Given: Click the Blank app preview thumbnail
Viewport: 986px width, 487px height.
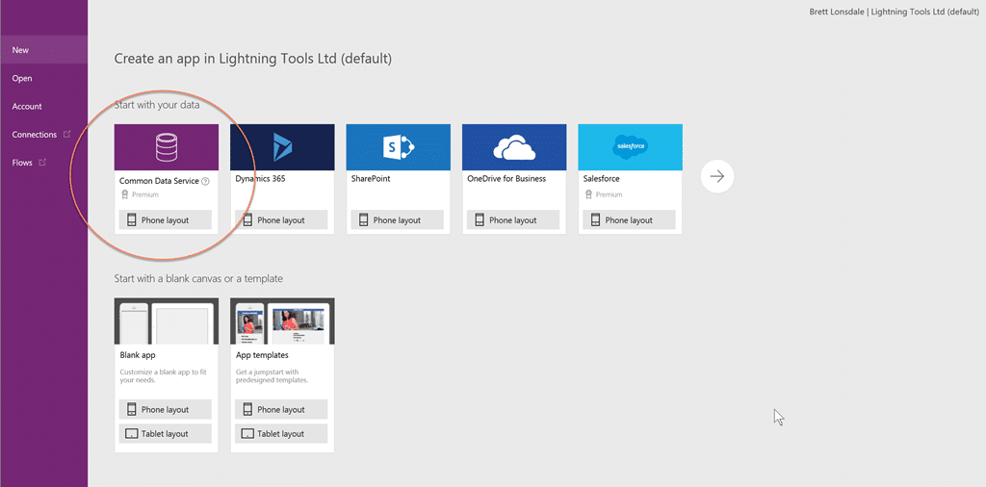Looking at the screenshot, I should click(167, 321).
